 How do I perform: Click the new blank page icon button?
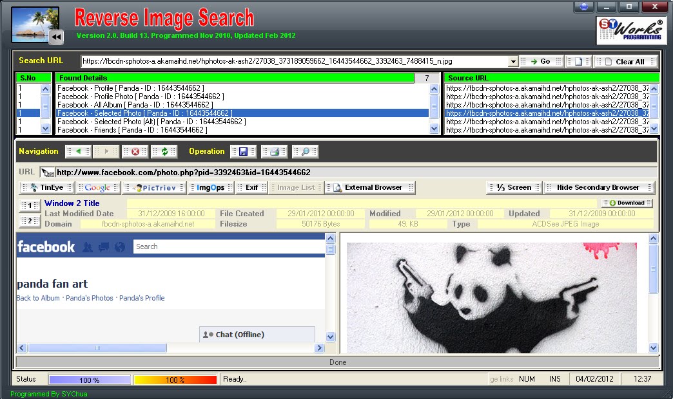[578, 61]
